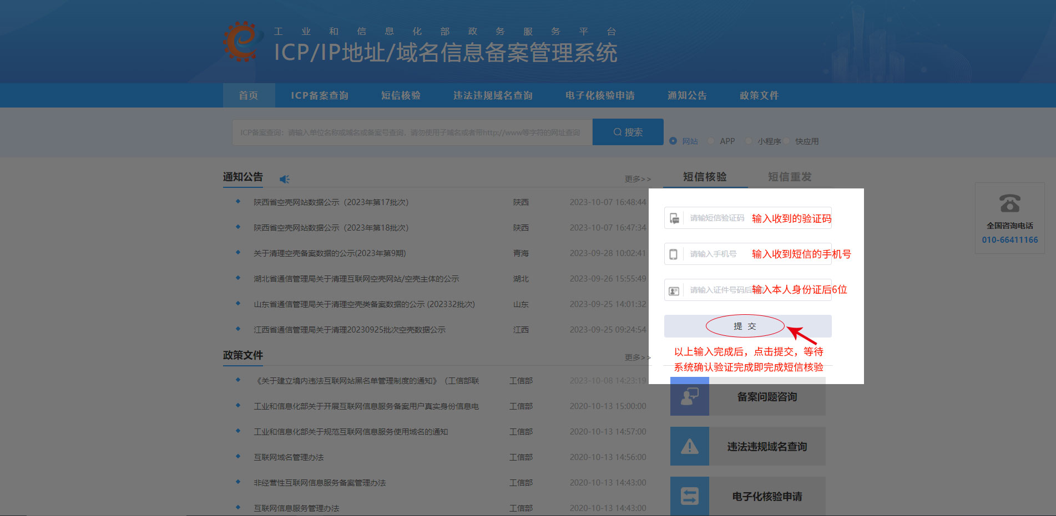This screenshot has height=516, width=1056.
Task: Click the telephone hotline icon
Action: point(1009,203)
